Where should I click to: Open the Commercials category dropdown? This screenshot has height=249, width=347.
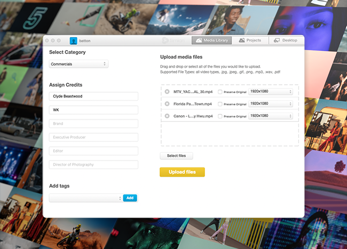(78, 64)
